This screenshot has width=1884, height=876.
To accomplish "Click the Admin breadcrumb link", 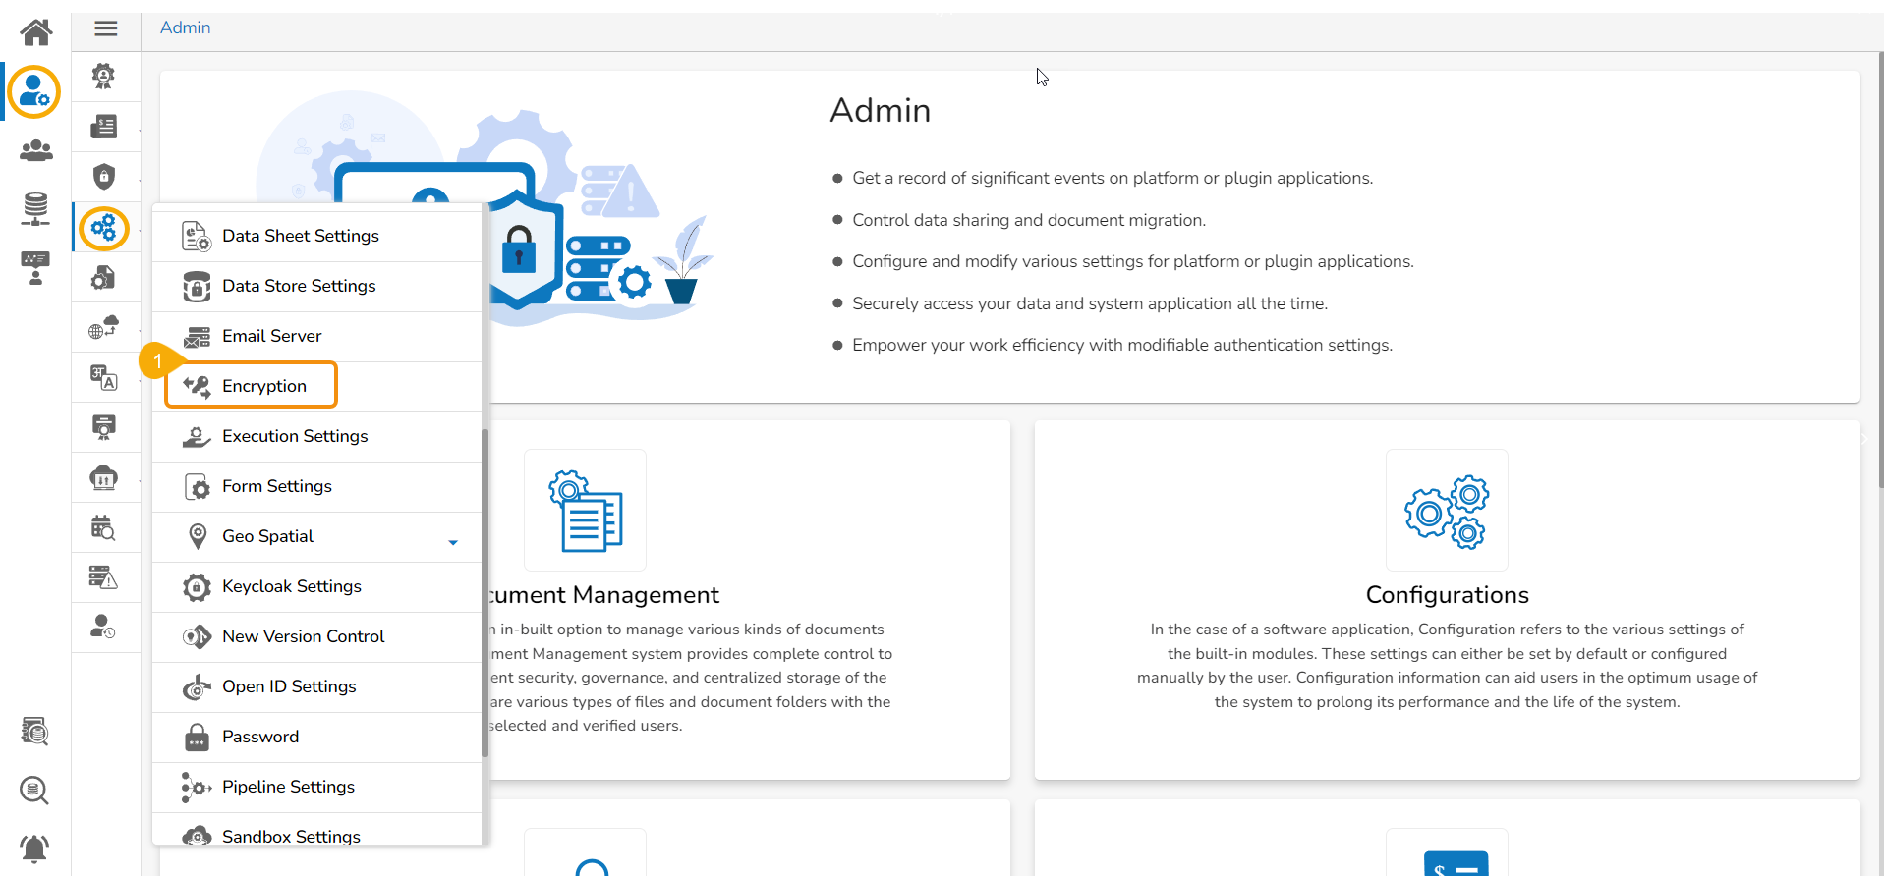I will (x=185, y=27).
